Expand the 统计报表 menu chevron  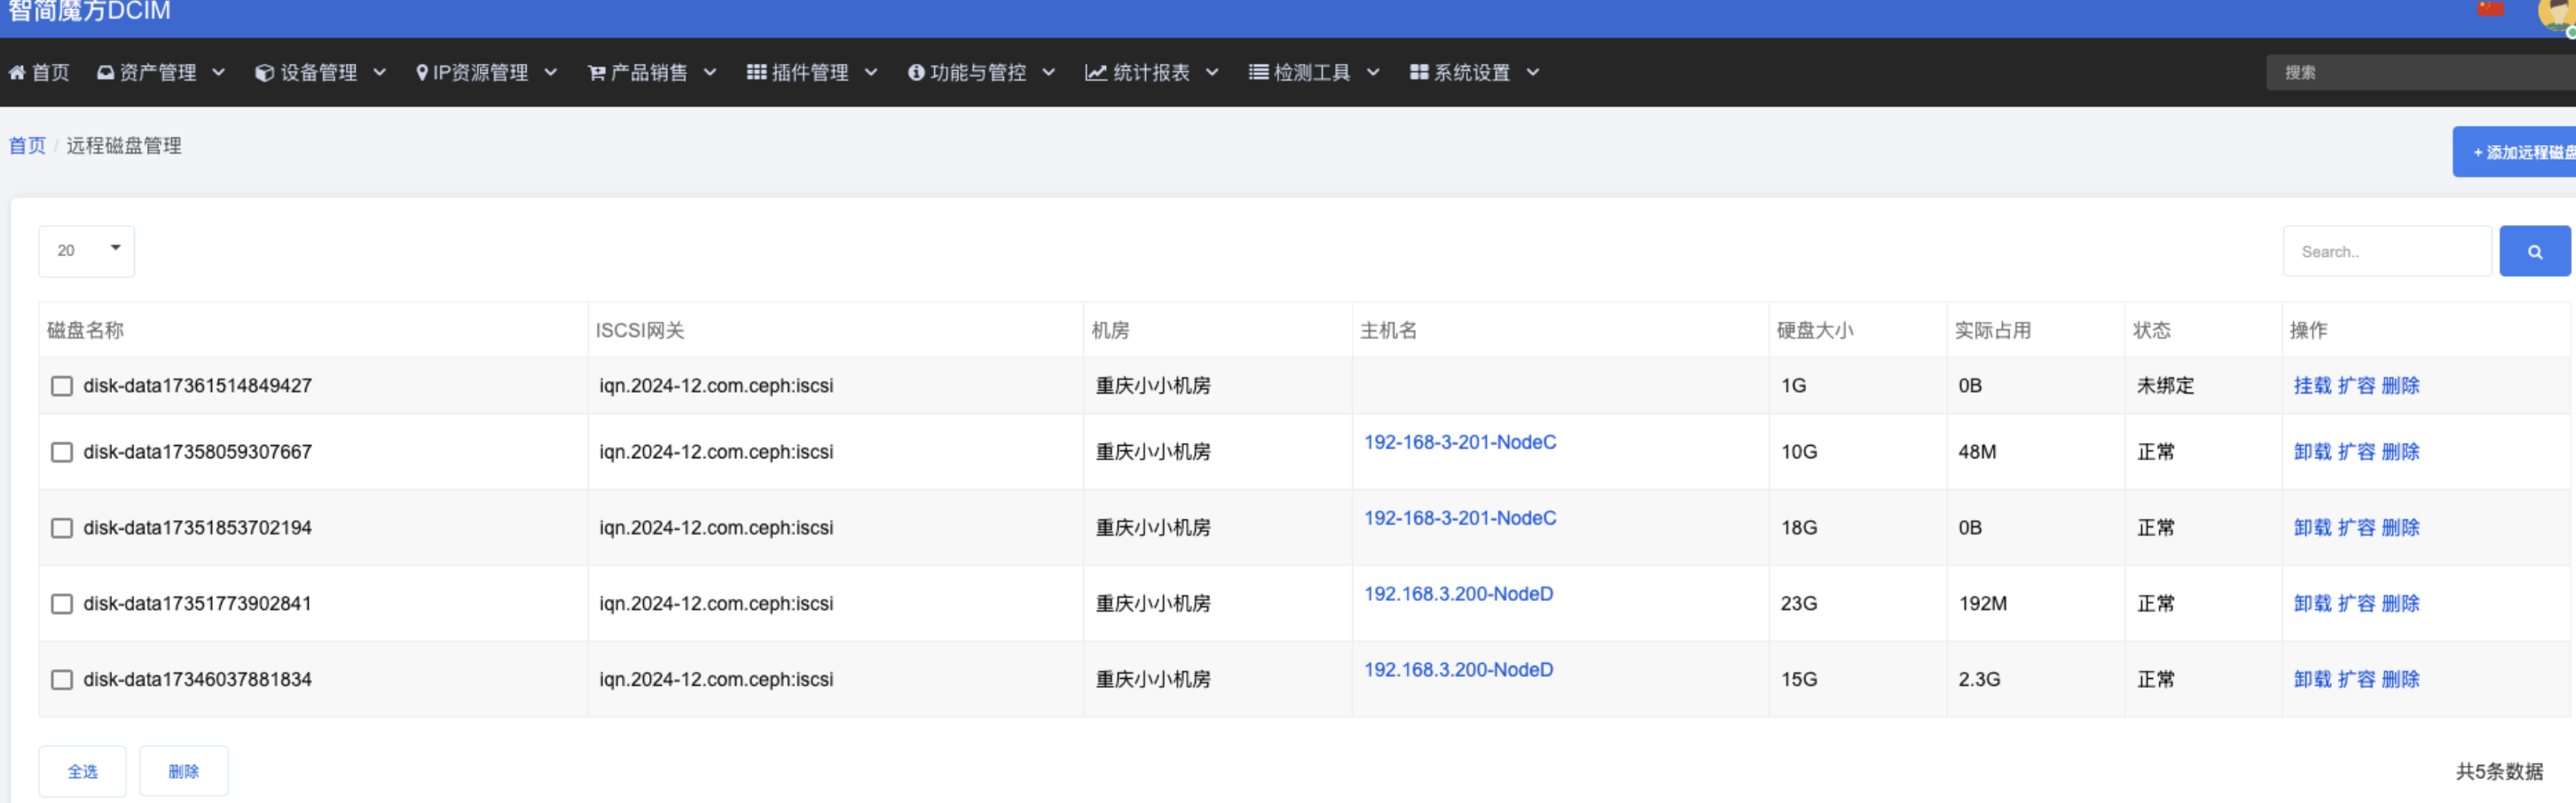pos(1213,73)
